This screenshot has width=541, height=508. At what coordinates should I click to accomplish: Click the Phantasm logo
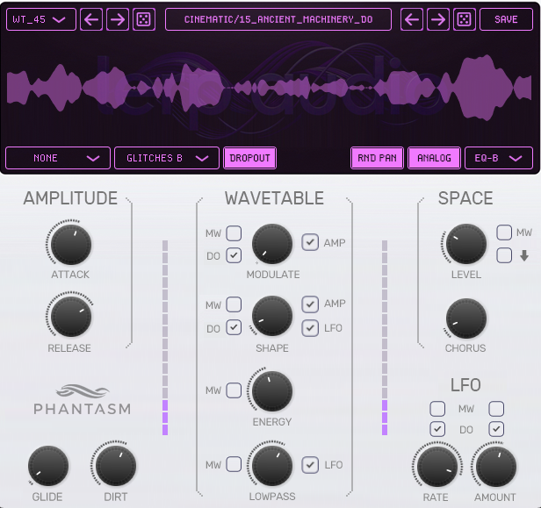coord(82,399)
